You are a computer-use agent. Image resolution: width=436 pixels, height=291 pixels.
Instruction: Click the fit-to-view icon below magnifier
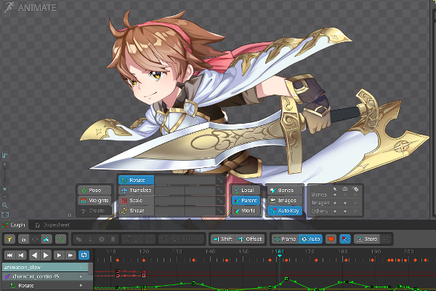click(x=5, y=215)
